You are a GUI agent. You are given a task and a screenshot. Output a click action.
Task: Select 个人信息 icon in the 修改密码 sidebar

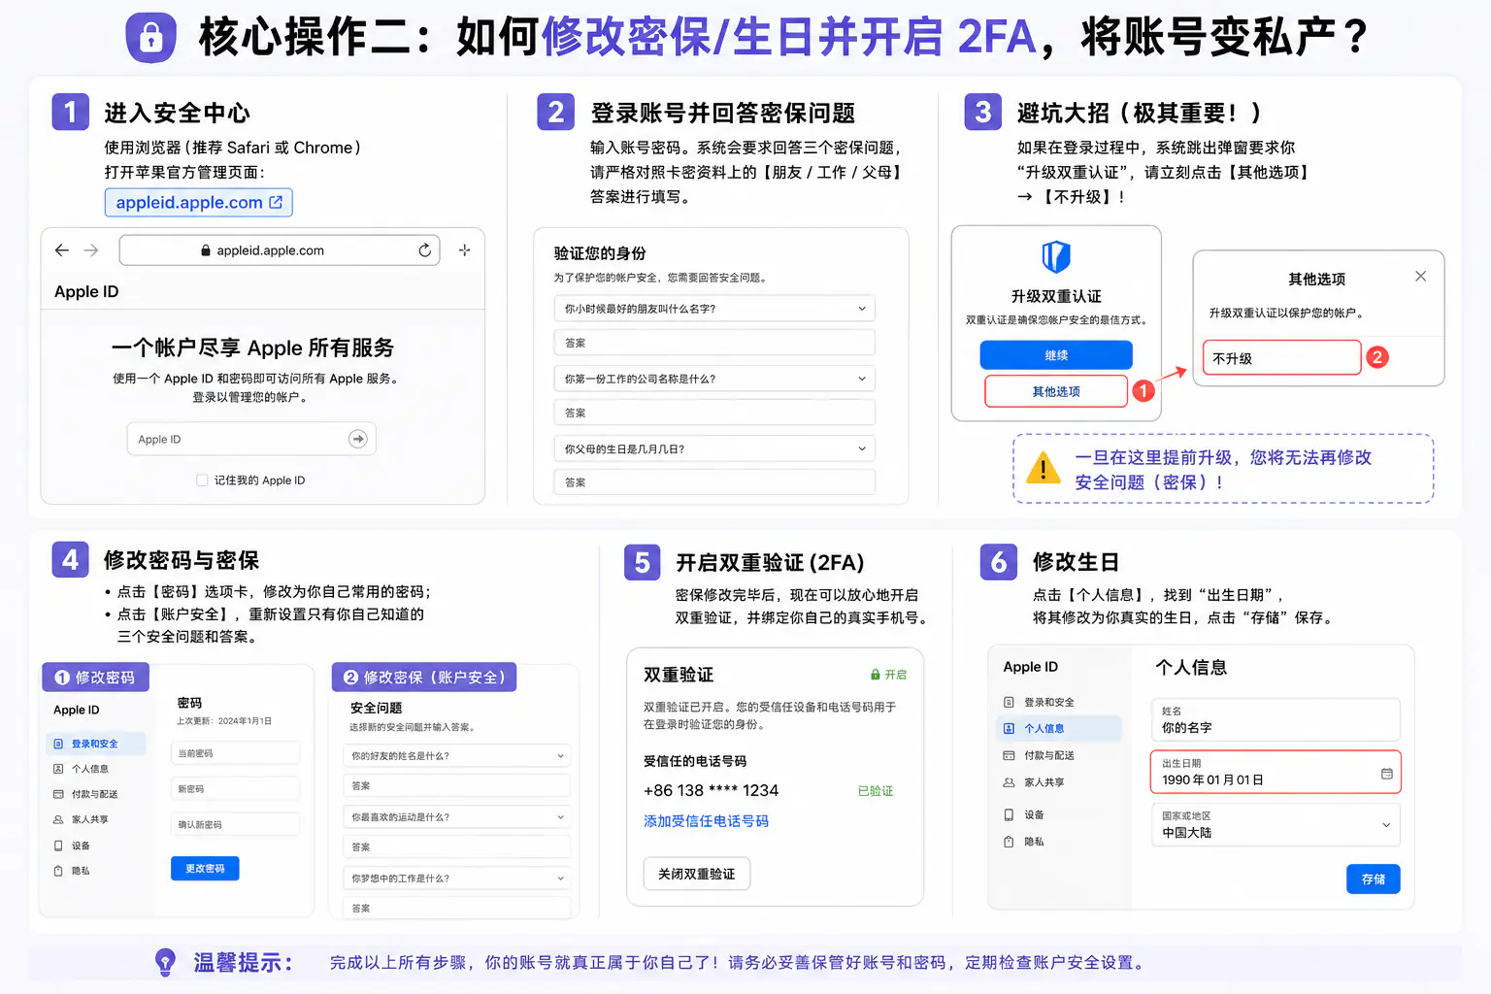pos(58,769)
